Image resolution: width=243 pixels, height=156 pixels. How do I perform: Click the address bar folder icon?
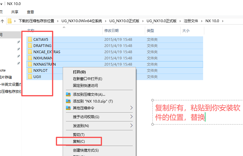pyautogui.click(x=10, y=21)
